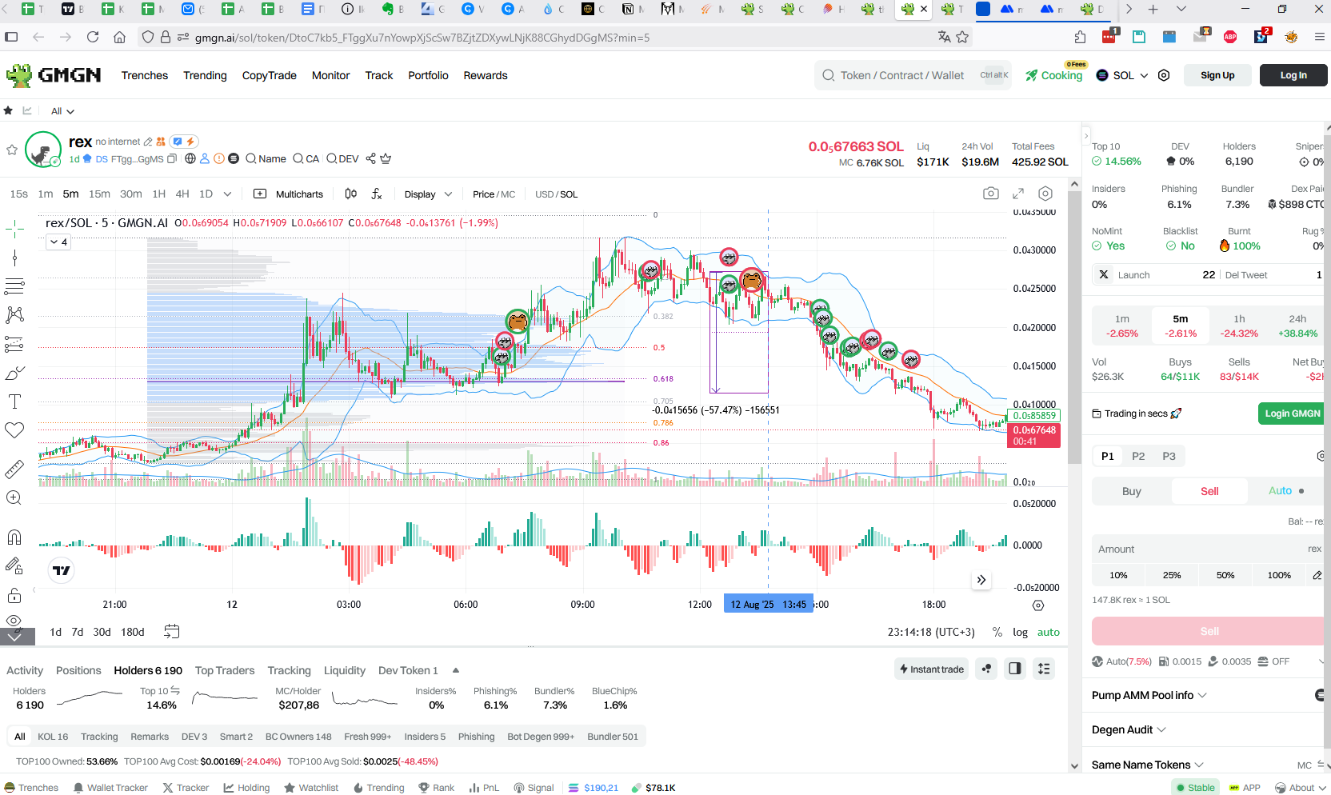Screen dimensions: 1331x795
Task: Toggle USD / SOL currency display
Action: [x=557, y=194]
